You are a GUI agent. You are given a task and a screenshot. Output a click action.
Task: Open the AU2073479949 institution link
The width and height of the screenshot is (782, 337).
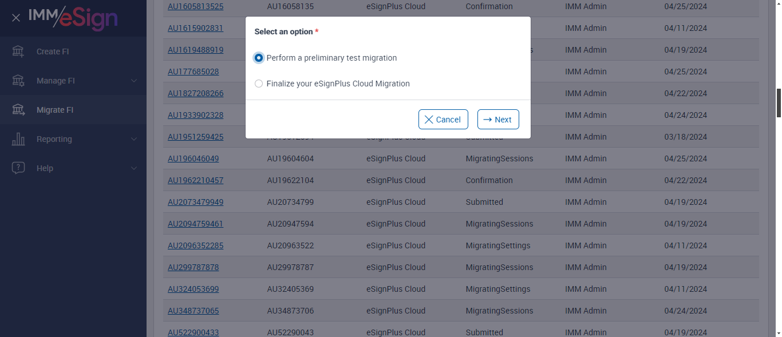195,202
